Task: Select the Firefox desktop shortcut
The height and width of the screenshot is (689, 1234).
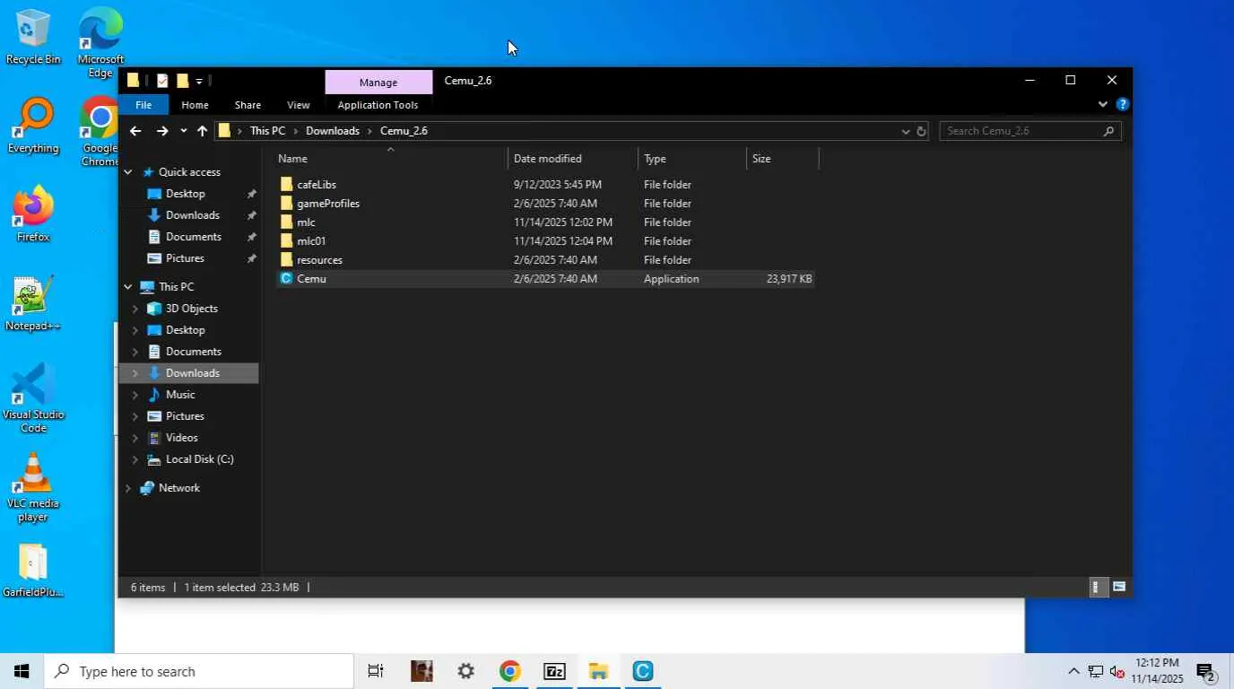Action: [33, 214]
